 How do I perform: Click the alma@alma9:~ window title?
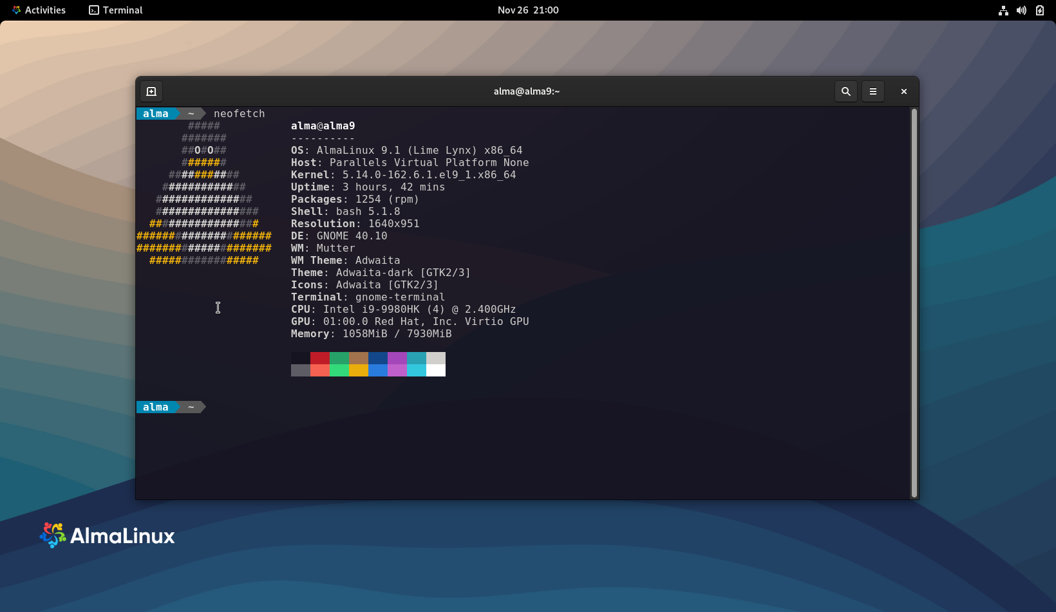tap(527, 91)
